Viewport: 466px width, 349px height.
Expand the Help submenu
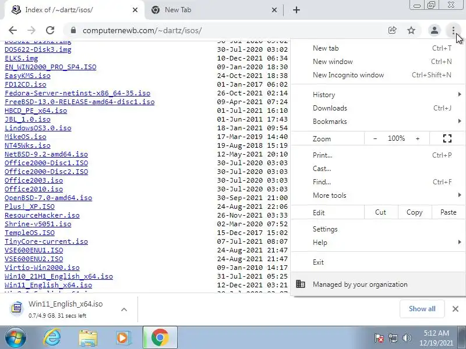pyautogui.click(x=378, y=243)
